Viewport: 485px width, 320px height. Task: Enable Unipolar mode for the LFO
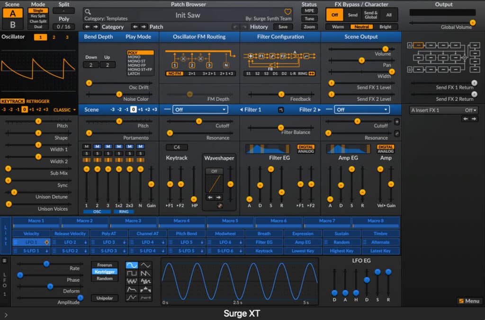[105, 298]
